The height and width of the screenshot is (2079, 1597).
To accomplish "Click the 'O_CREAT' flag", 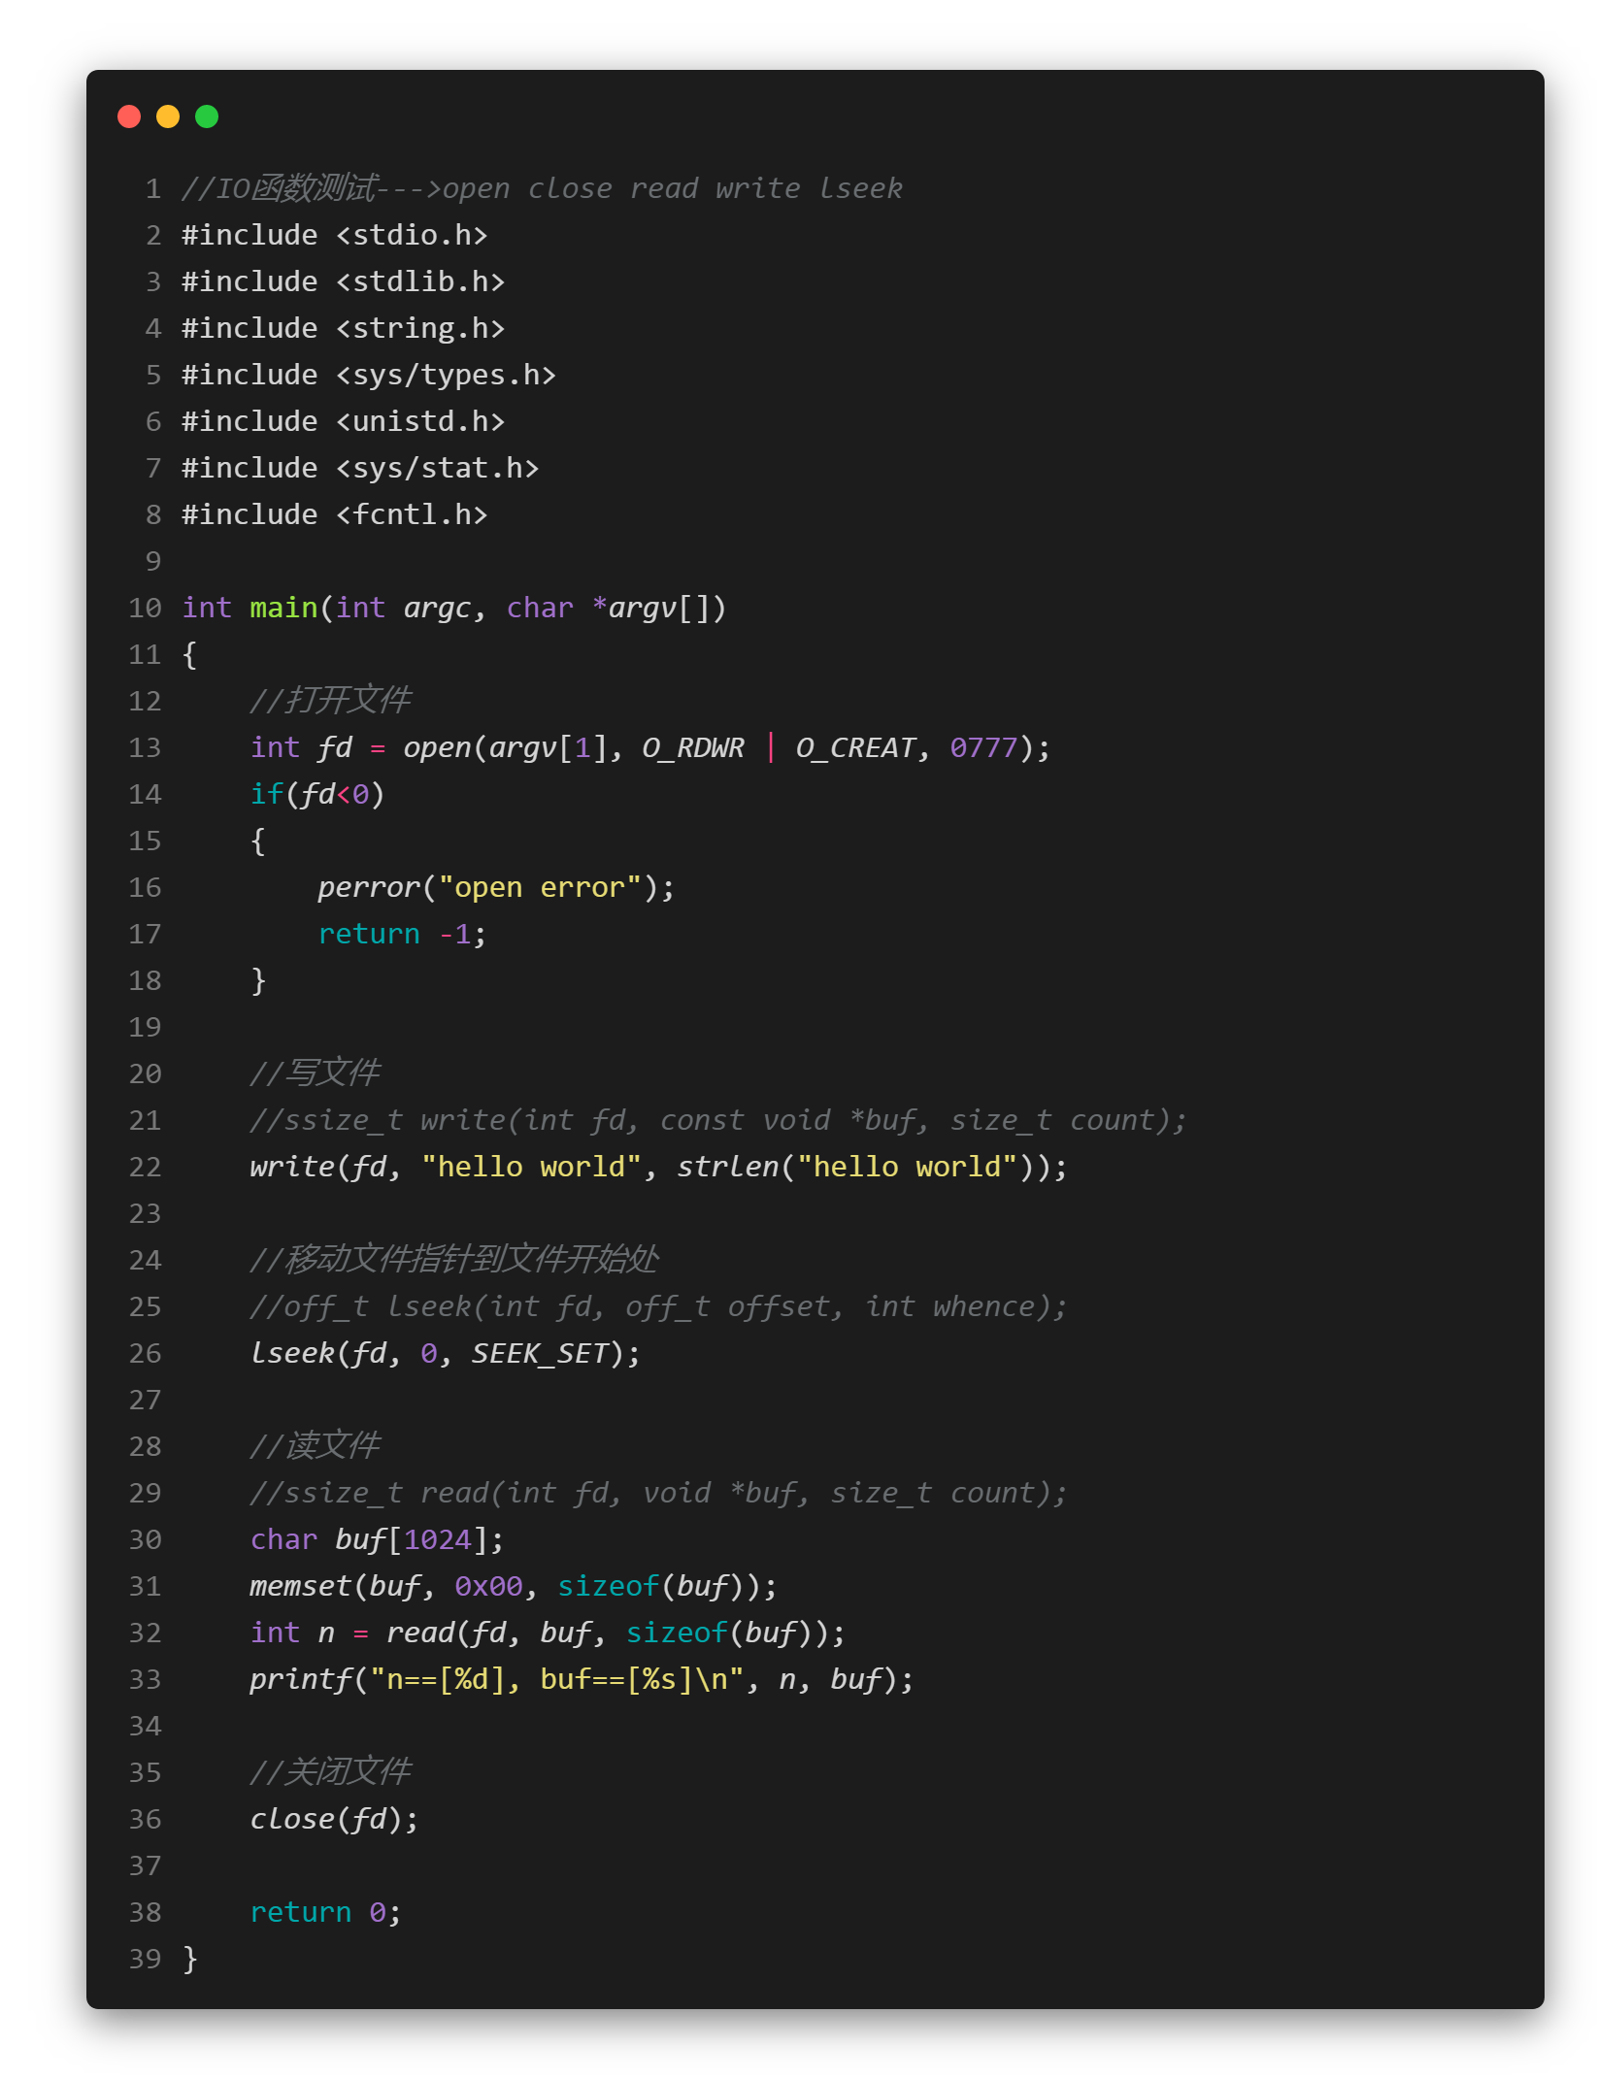I will tap(855, 747).
